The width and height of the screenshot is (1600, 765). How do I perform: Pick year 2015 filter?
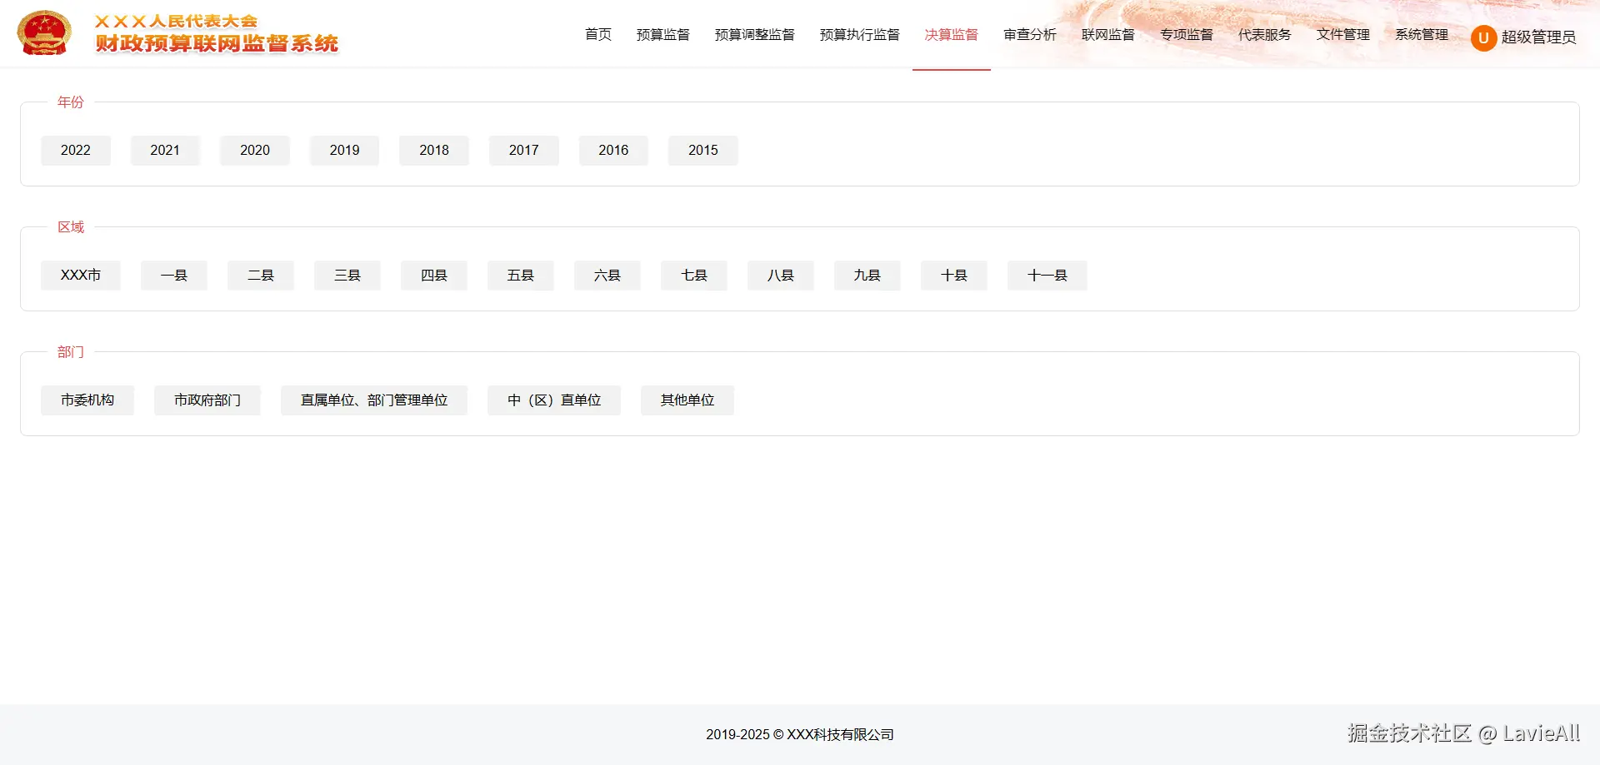(702, 150)
